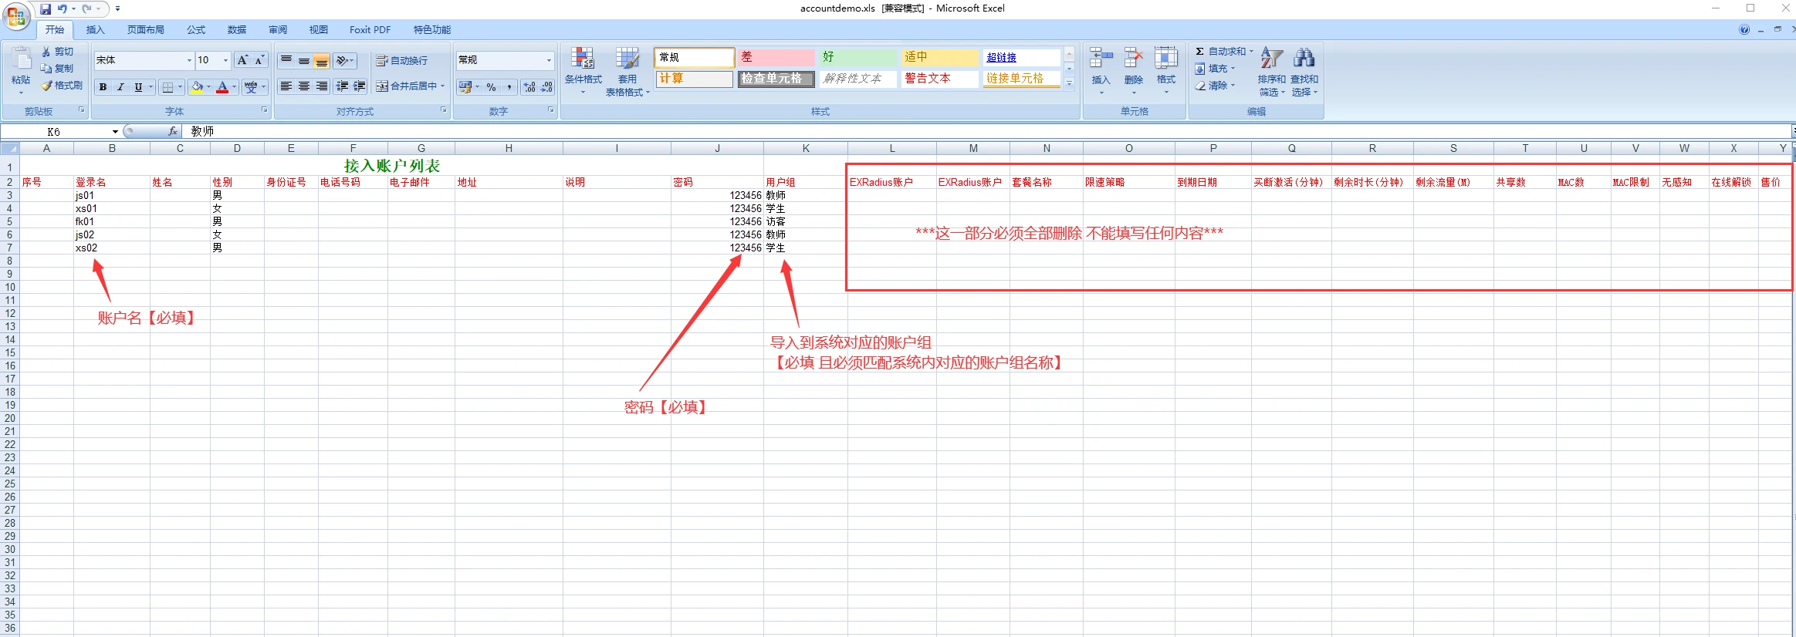The height and width of the screenshot is (637, 1796).
Task: Apply the yellow fill color bucket
Action: (x=197, y=87)
